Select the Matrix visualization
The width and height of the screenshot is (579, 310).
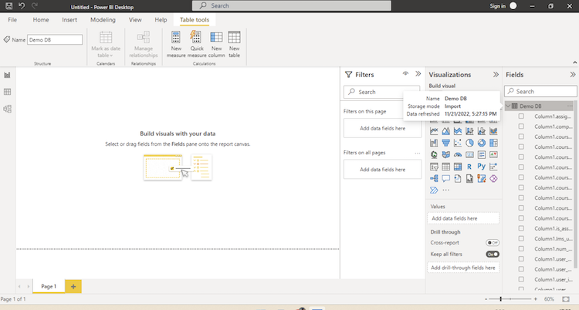(458, 167)
